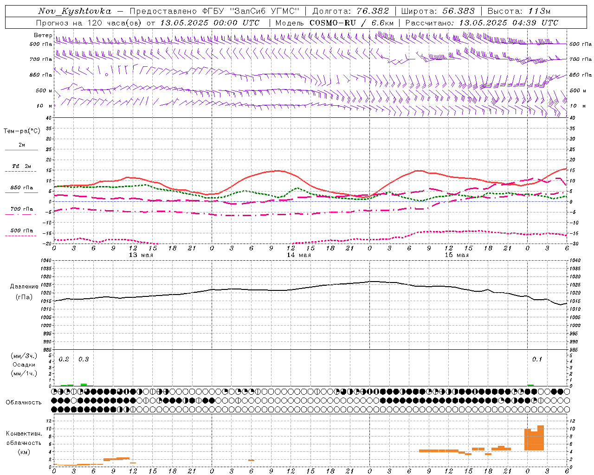The height and width of the screenshot is (475, 594).
Task: Click the "Ветер" wind panel label
Action: (43, 35)
